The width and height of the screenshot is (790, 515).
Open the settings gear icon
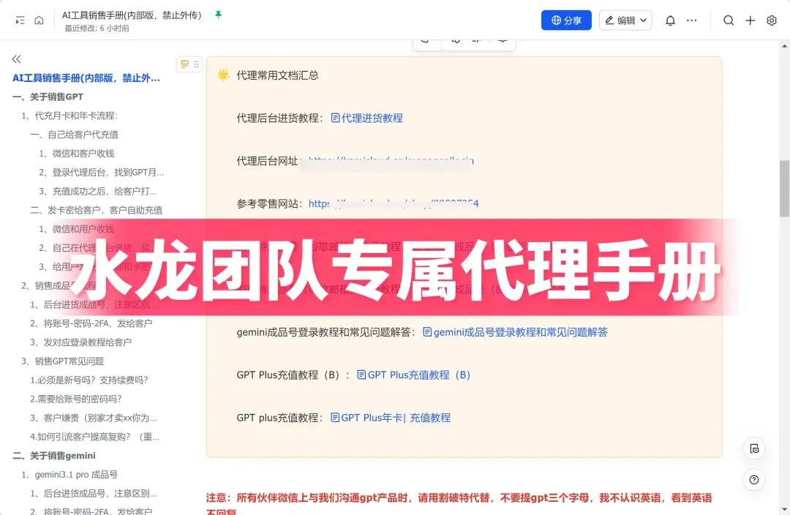[x=772, y=20]
